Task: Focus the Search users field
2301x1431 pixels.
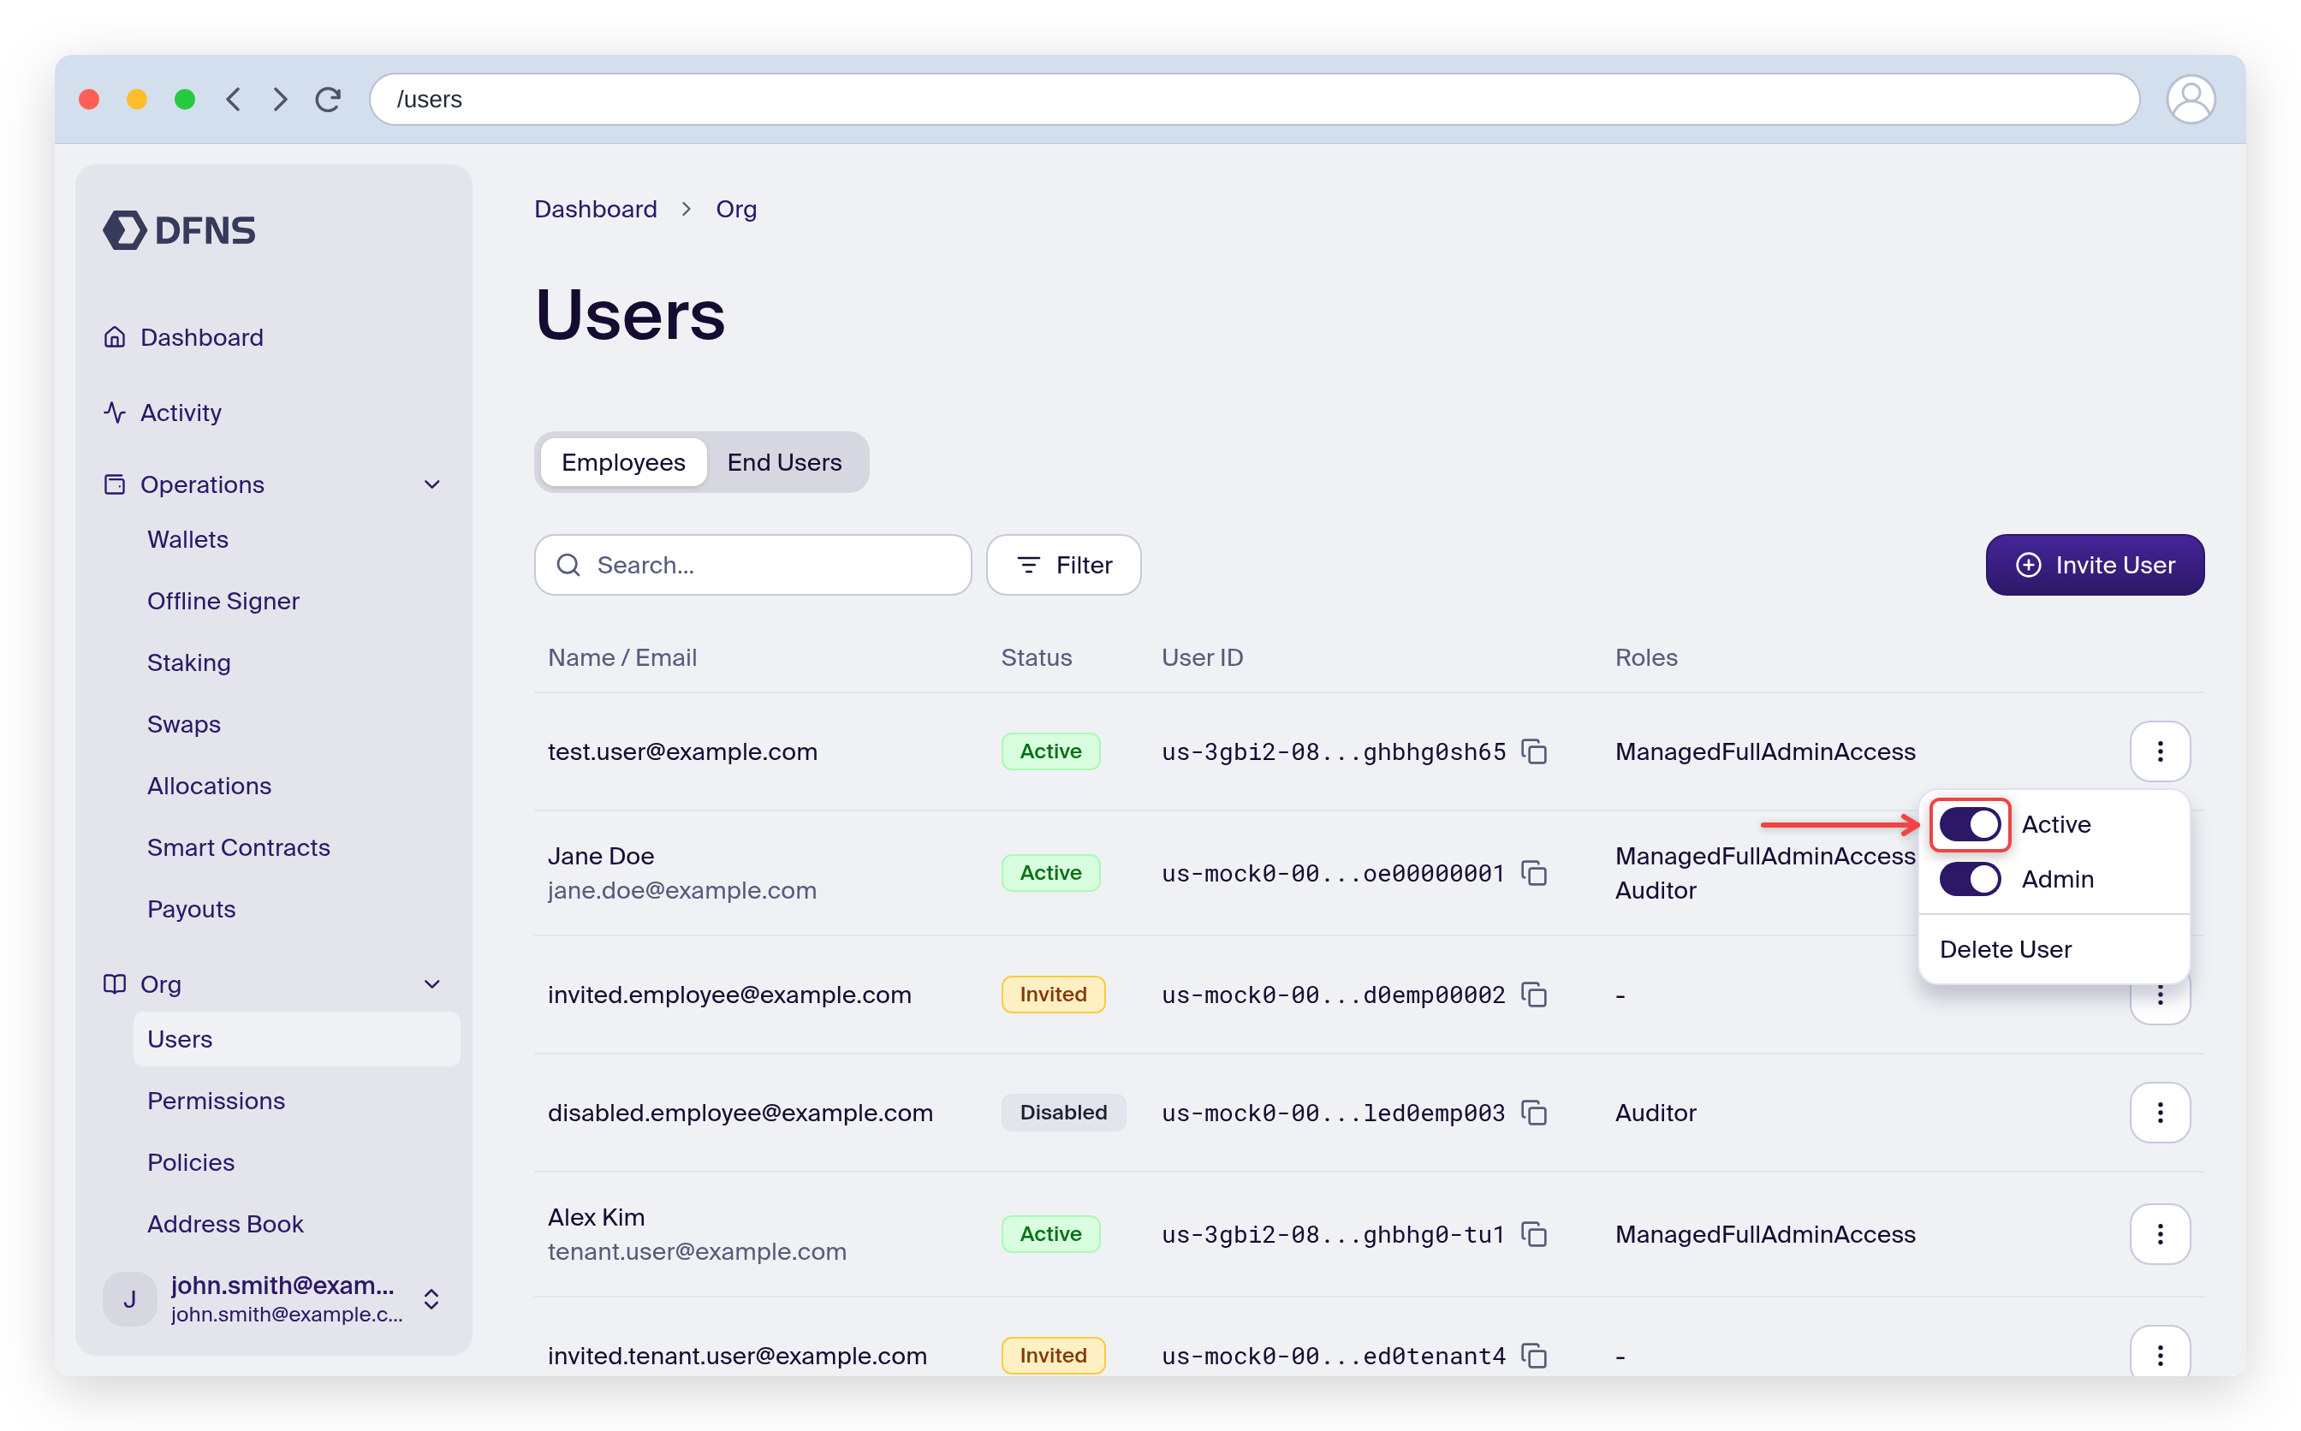Action: coord(752,565)
